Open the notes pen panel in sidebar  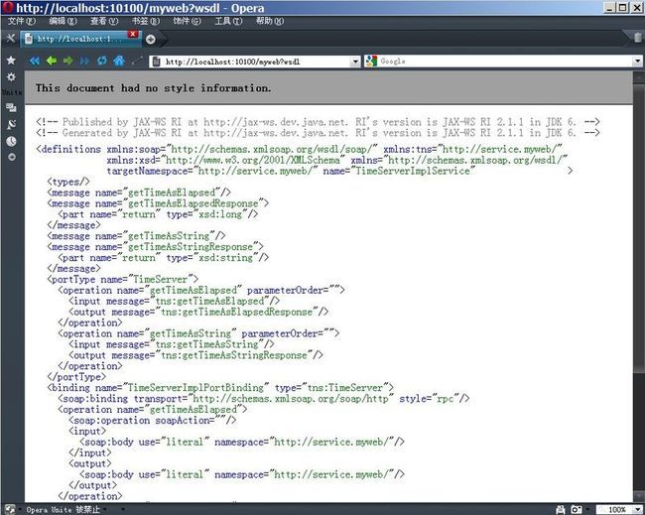click(11, 124)
